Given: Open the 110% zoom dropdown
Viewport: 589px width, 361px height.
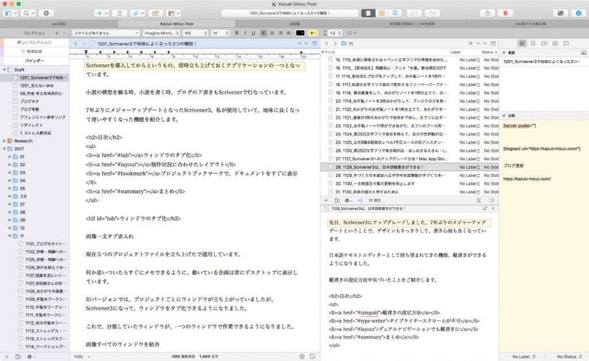Looking at the screenshot, I should tap(82, 356).
